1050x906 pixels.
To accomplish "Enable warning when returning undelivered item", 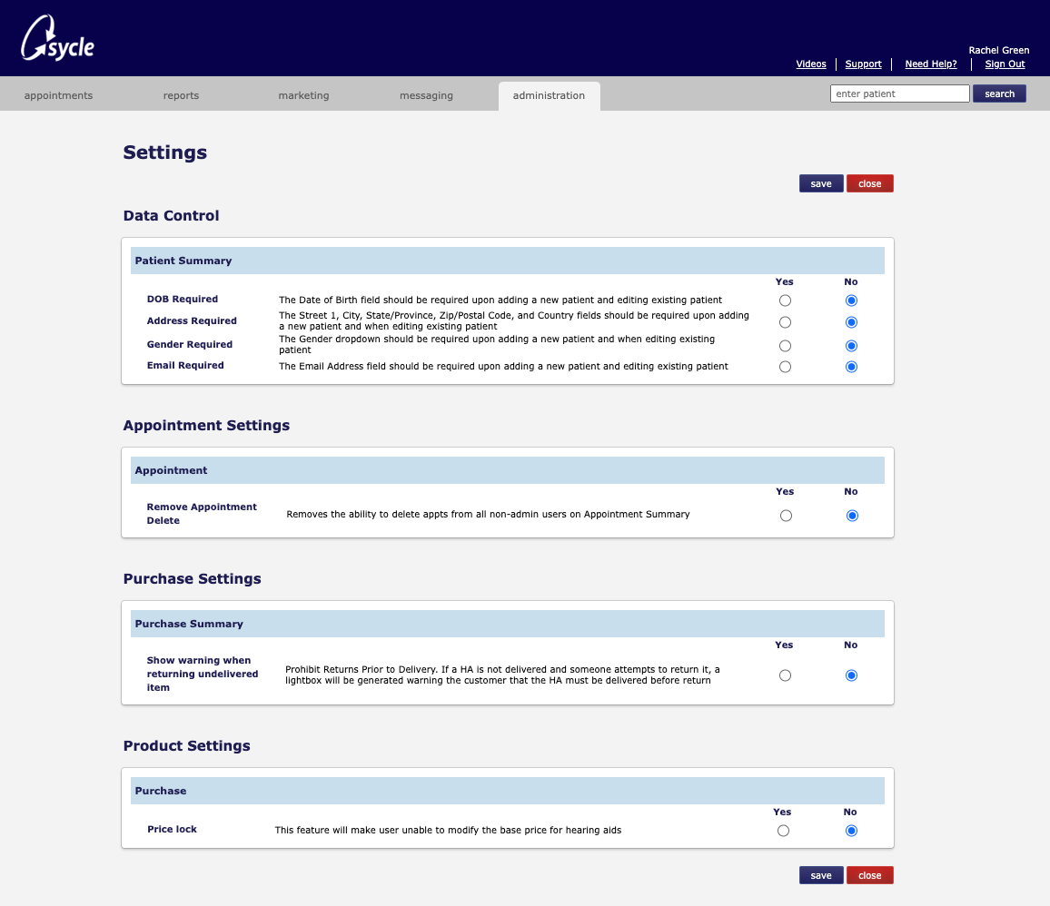I will 785,675.
